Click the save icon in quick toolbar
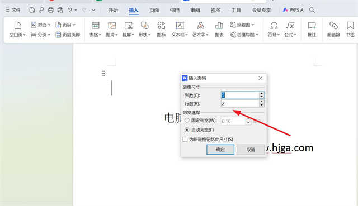The image size is (358, 206). click(x=32, y=10)
